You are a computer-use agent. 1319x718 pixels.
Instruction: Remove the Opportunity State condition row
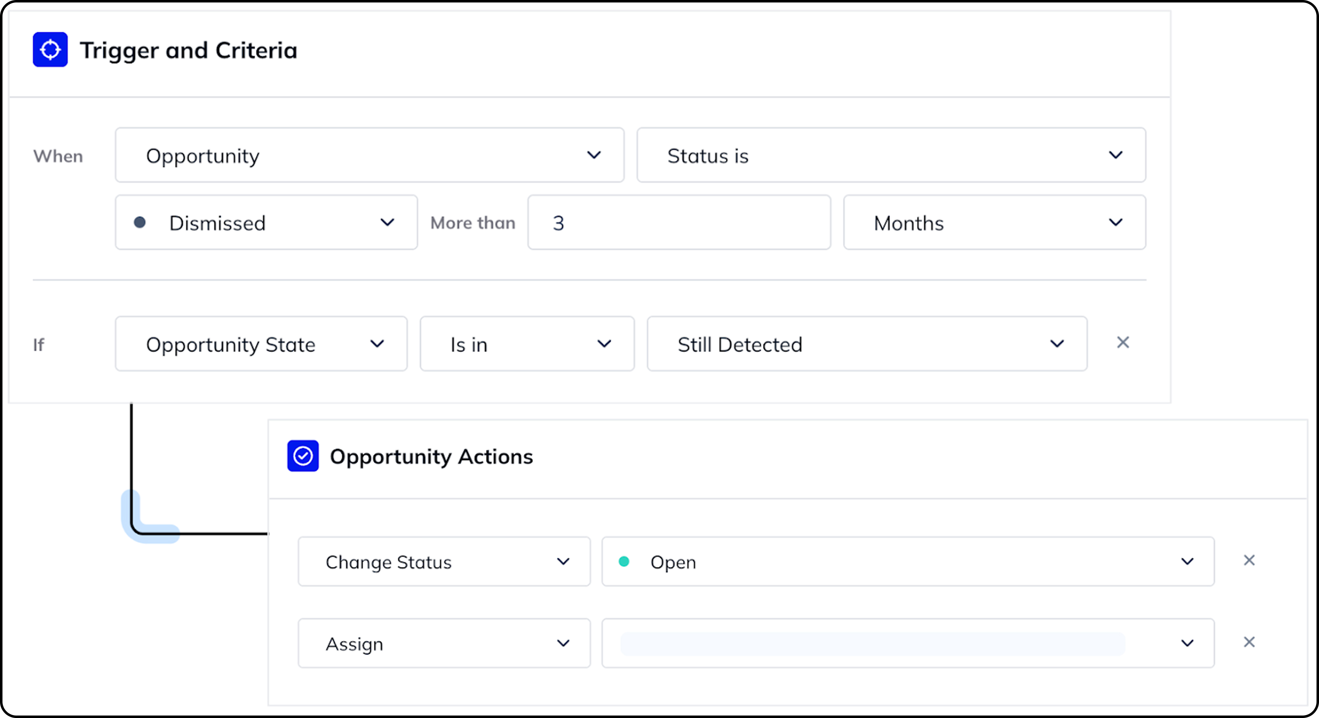click(x=1122, y=342)
